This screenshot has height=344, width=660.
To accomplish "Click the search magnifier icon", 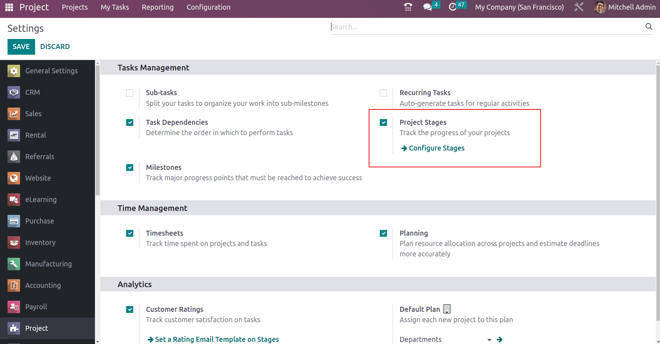I will coord(649,26).
